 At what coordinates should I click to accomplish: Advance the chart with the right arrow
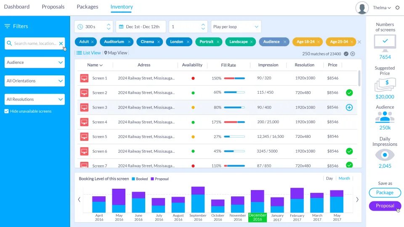pyautogui.click(x=357, y=199)
